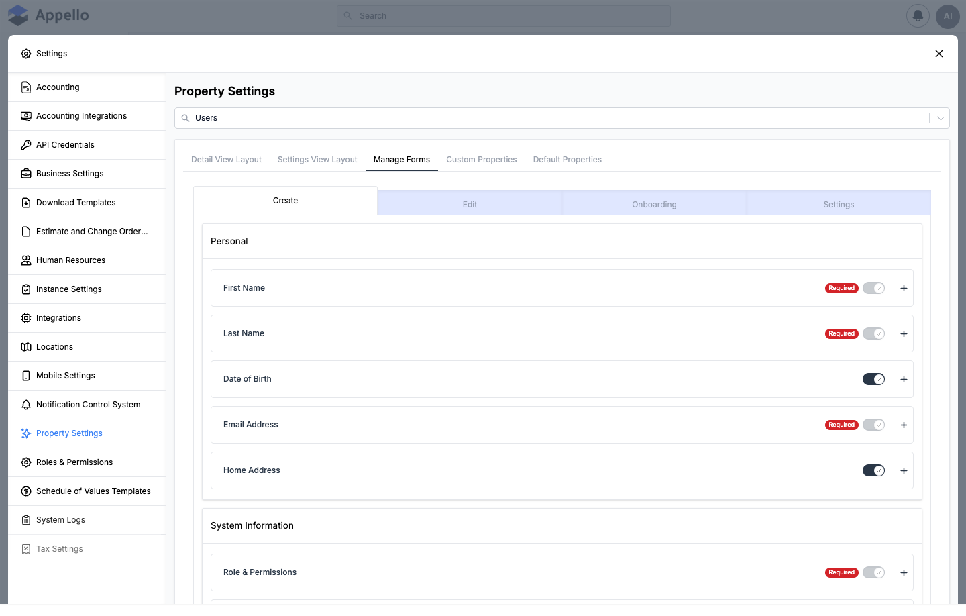
Task: Expand the Date of Birth row plus
Action: point(904,379)
